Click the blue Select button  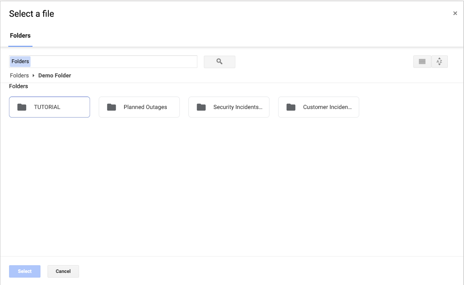25,271
